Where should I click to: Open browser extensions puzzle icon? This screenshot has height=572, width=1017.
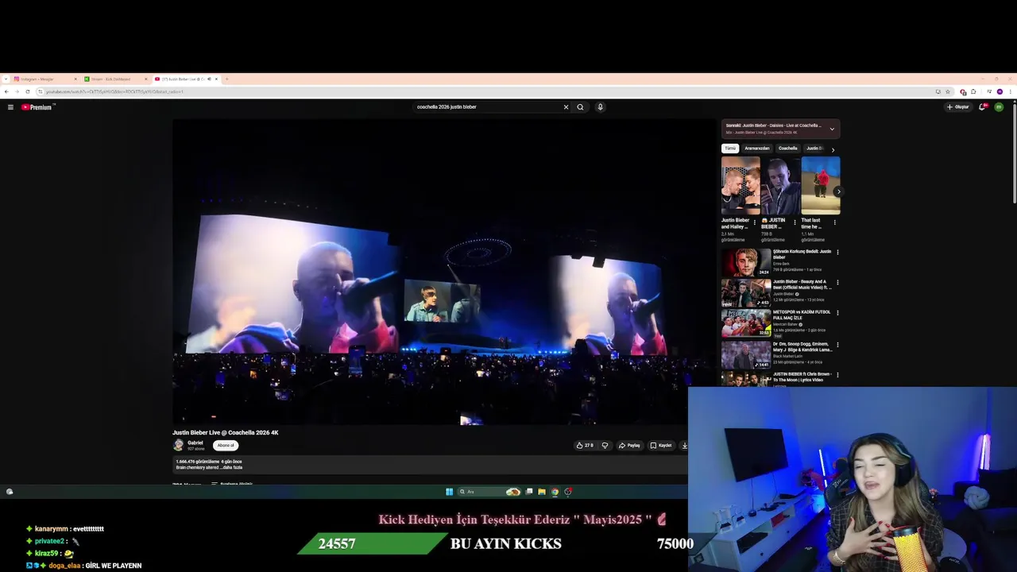[x=973, y=91]
